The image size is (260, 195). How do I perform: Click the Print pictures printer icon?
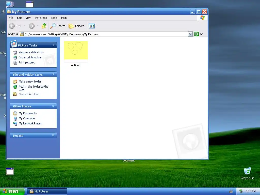(x=15, y=63)
